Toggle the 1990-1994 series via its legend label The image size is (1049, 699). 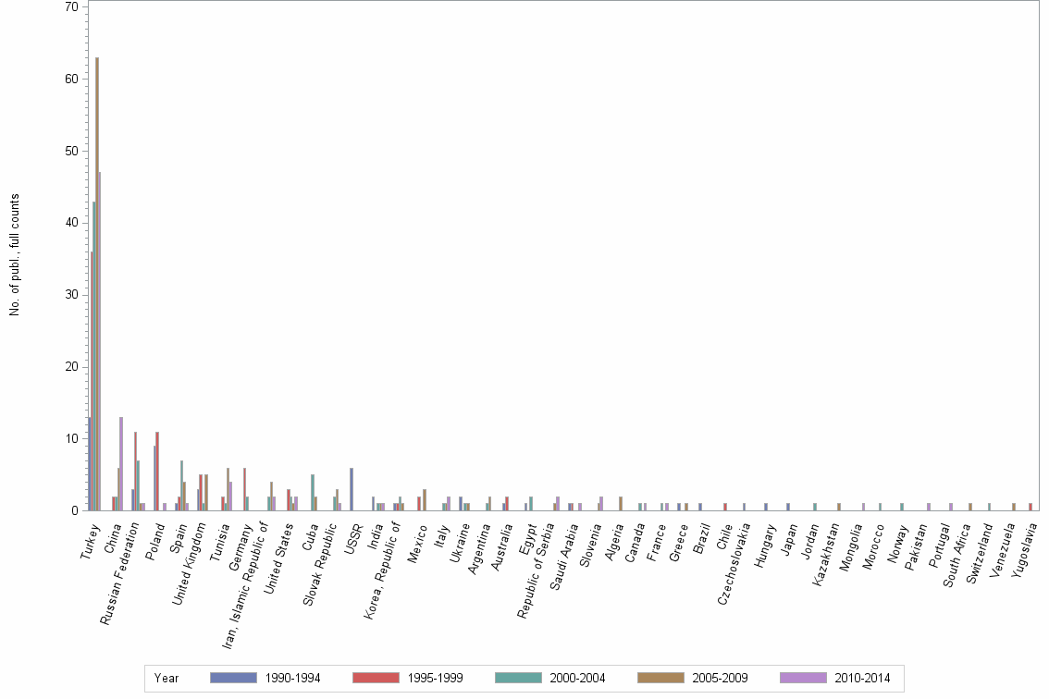[293, 678]
